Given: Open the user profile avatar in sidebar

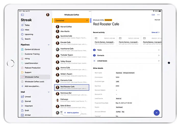Looking at the screenshot, I should click(x=48, y=15).
